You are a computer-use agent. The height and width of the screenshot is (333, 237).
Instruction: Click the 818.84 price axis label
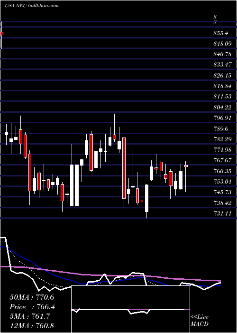pyautogui.click(x=222, y=86)
